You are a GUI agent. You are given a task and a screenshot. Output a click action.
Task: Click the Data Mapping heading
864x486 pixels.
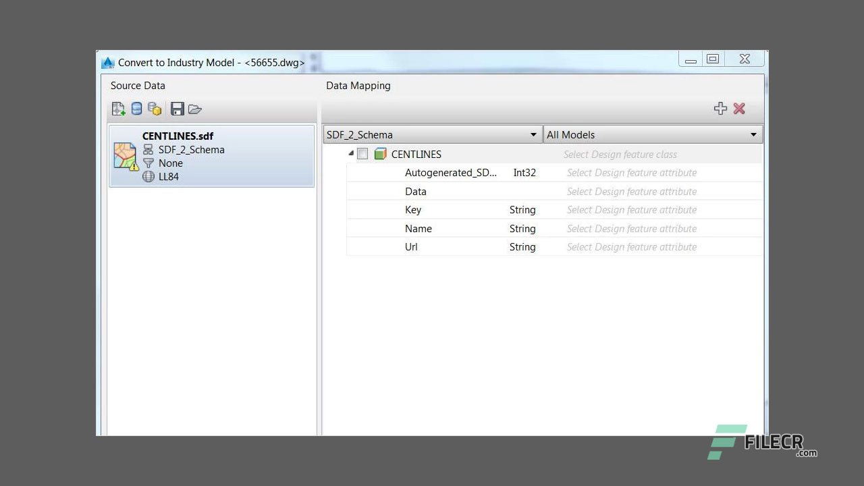358,86
